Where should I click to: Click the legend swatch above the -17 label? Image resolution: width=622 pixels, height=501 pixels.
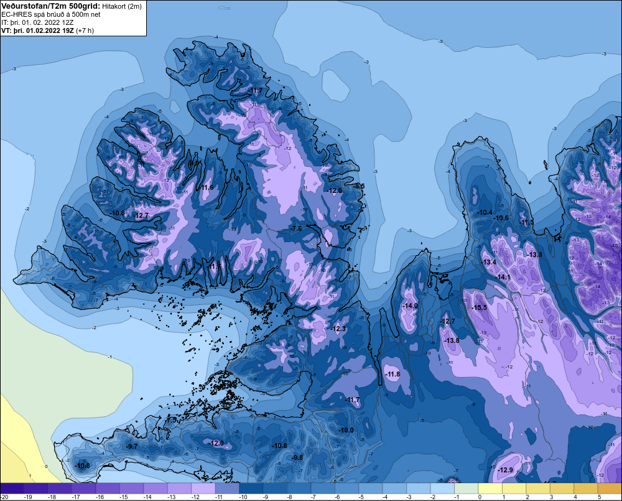point(84,489)
